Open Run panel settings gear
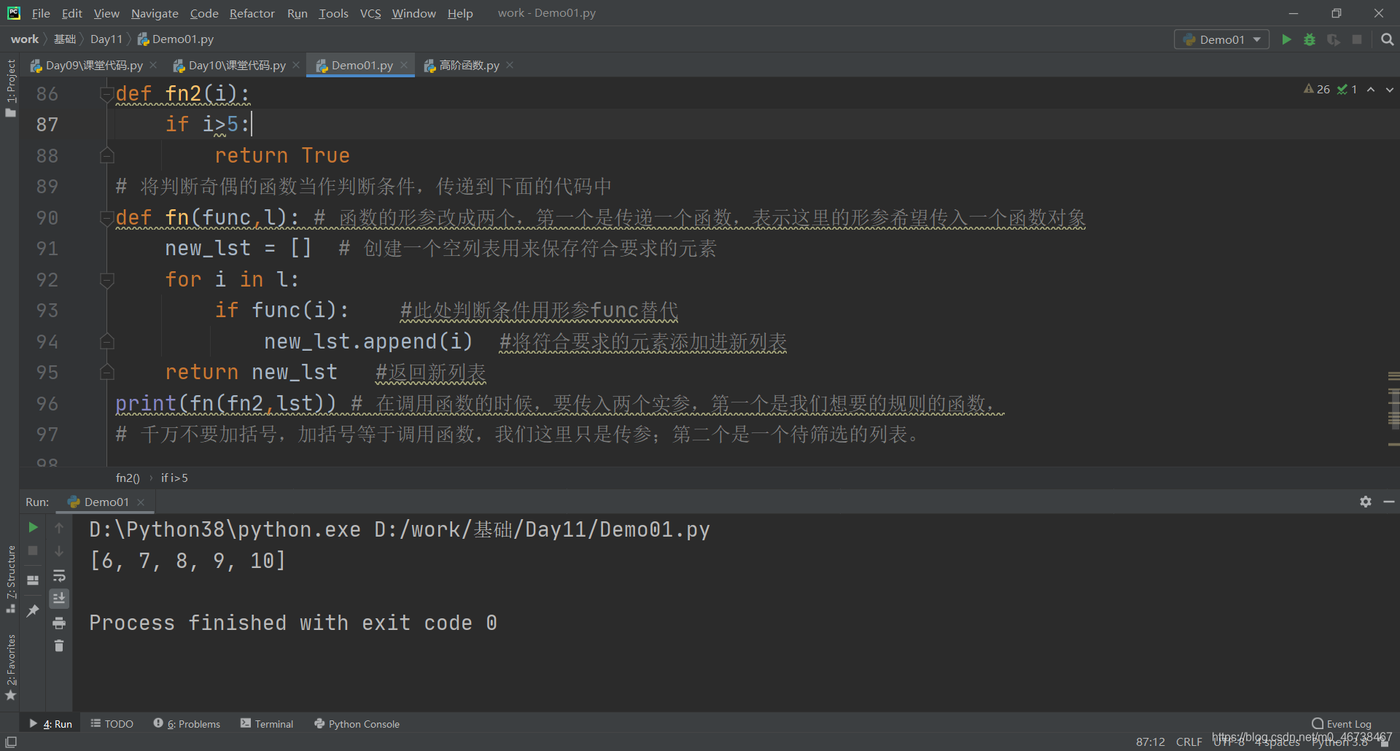 coord(1366,502)
